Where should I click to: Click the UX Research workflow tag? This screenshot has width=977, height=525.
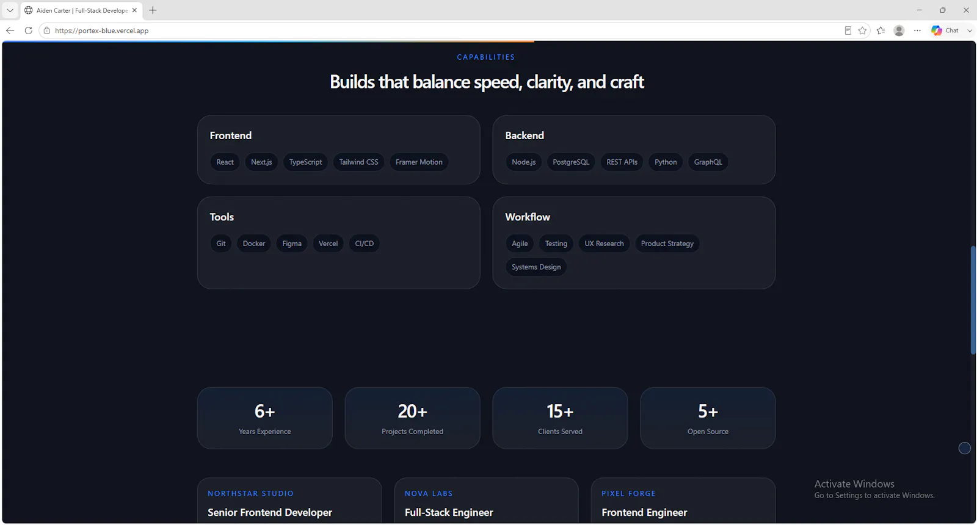[x=604, y=243]
